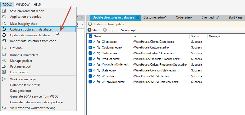Open the search dropdown arrow in left panel

pyautogui.click(x=82, y=25)
